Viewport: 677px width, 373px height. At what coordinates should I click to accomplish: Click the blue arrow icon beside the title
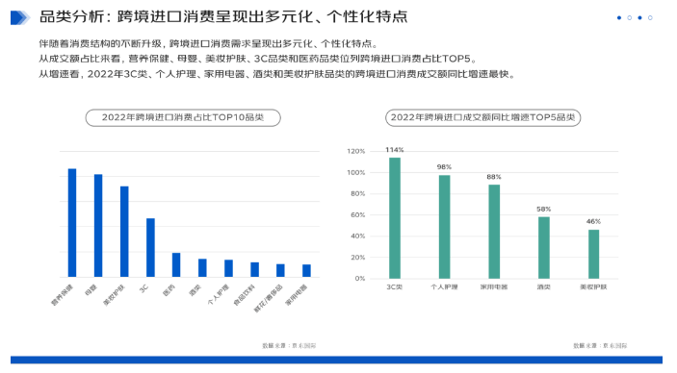pyautogui.click(x=20, y=17)
